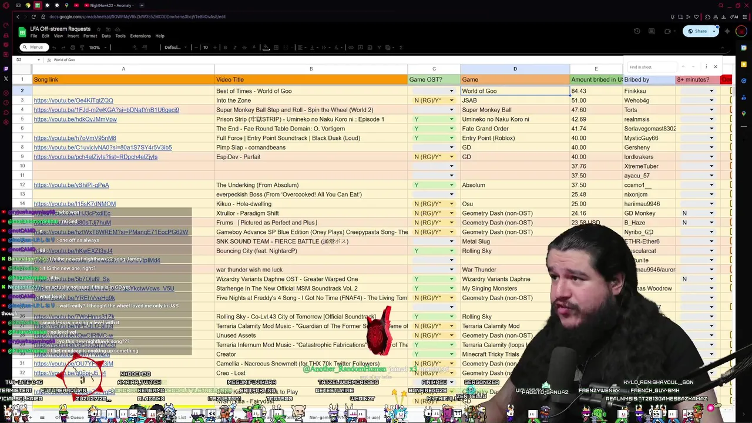Open Game OST dropdown for Prison Strip row
The width and height of the screenshot is (752, 423).
click(x=452, y=119)
